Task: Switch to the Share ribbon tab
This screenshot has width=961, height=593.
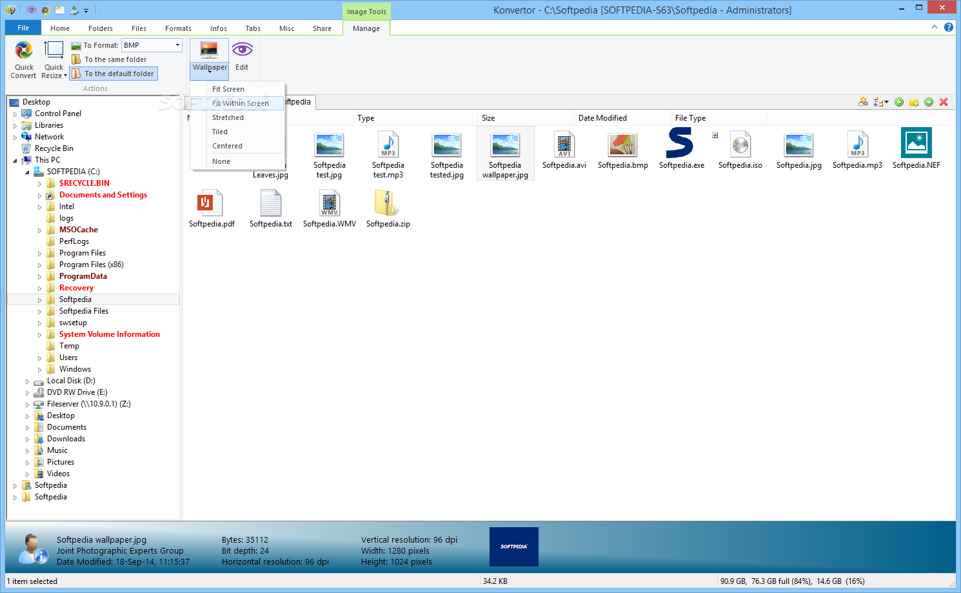Action: tap(322, 28)
